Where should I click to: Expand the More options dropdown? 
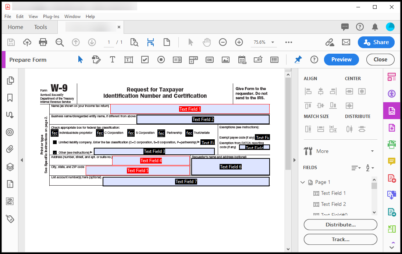pyautogui.click(x=372, y=151)
